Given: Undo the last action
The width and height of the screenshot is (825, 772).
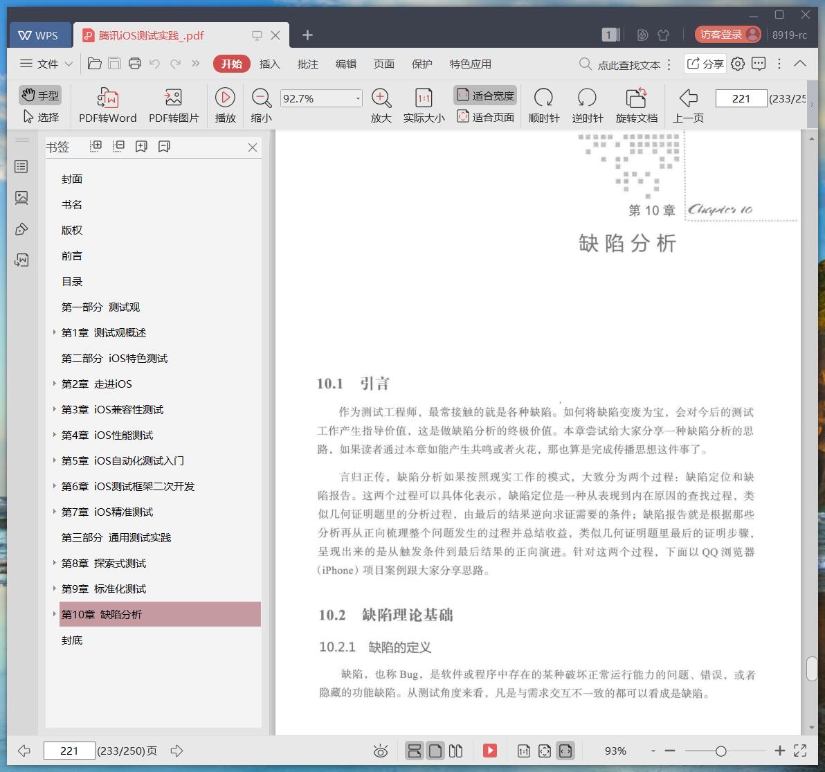Looking at the screenshot, I should 155,64.
